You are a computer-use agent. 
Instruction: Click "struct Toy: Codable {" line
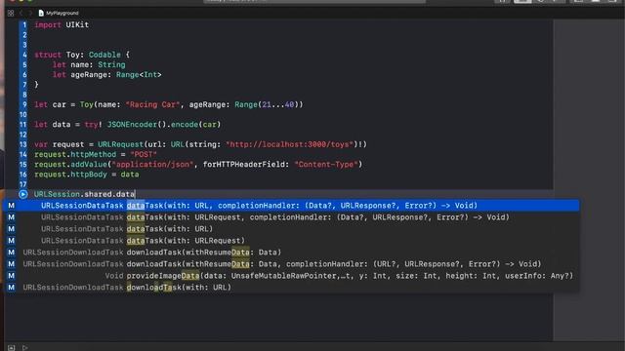tap(82, 55)
